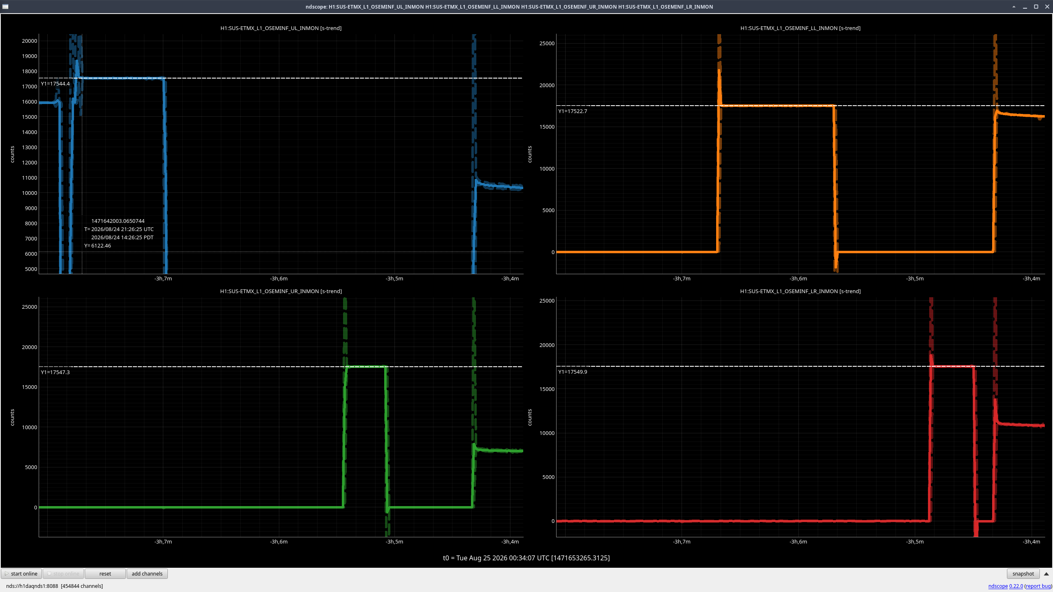1053x592 pixels.
Task: Open the 0.22.0 version link
Action: [1016, 586]
